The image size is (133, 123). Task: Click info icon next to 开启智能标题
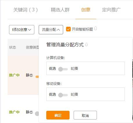coord(95,28)
